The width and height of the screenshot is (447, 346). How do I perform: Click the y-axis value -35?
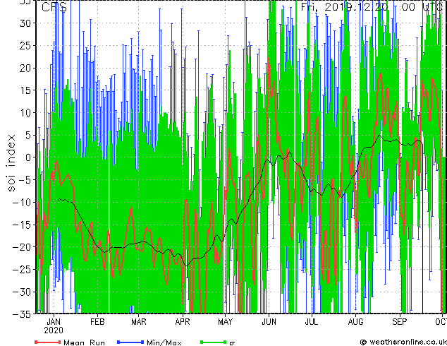22,314
